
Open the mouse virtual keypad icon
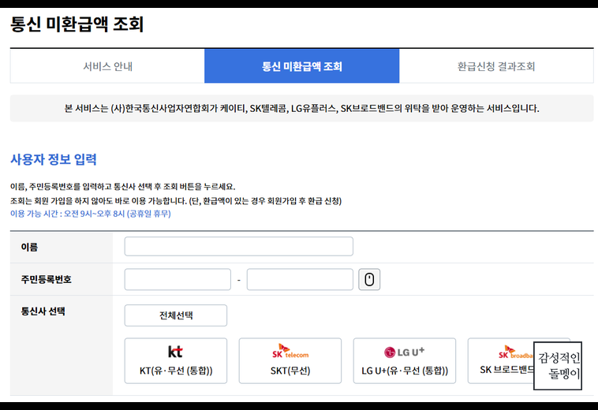pyautogui.click(x=369, y=279)
